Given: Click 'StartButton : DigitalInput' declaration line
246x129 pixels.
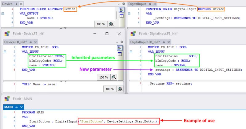Looking at the screenshot, I should pos(53,121).
